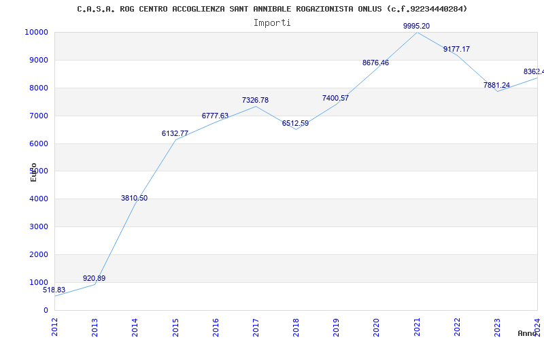Click the Importi chart subtitle
Viewport: 544px width, 340px height.
point(272,23)
